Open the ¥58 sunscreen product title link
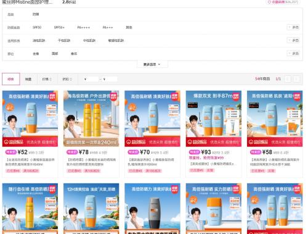Image resolution: width=308 pixels, height=234 pixels. pos(275,162)
